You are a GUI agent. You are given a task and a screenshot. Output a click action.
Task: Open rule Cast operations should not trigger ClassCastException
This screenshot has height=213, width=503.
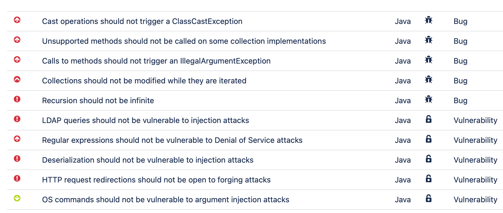click(142, 21)
